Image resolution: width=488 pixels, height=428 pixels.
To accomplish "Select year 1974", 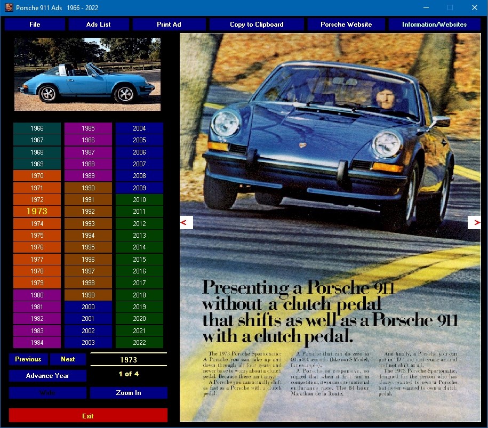I will coord(37,224).
